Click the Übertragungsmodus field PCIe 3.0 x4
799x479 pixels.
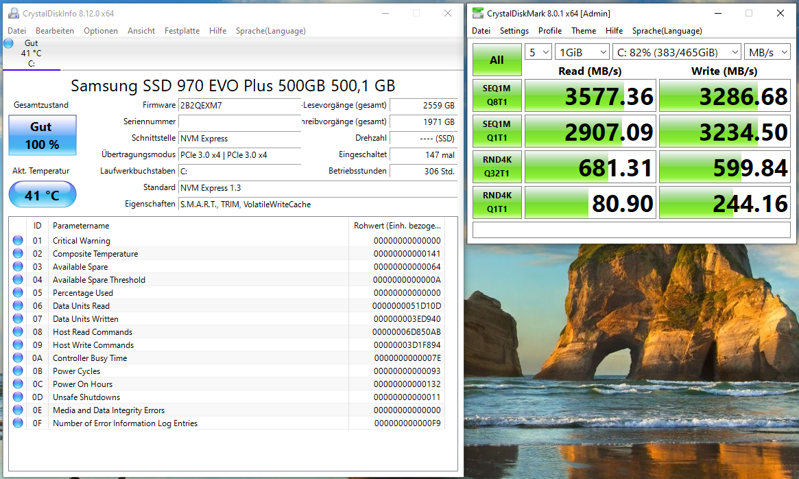(x=239, y=154)
